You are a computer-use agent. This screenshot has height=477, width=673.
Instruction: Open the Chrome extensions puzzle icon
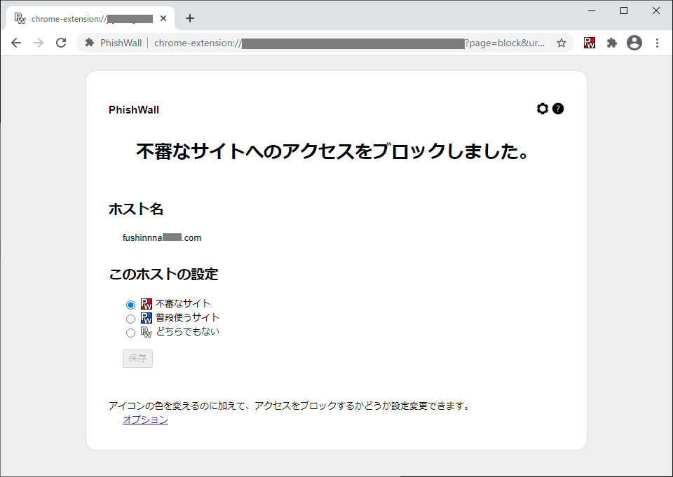(611, 43)
